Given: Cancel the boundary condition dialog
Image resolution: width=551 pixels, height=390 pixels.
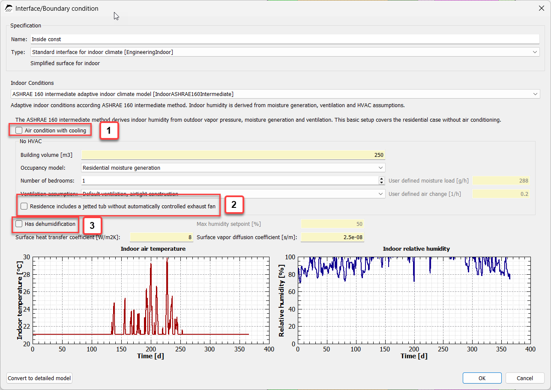Looking at the screenshot, I should 525,378.
